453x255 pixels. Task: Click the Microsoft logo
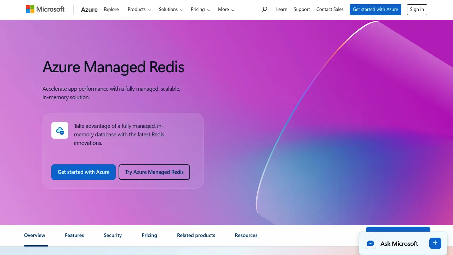pos(45,9)
